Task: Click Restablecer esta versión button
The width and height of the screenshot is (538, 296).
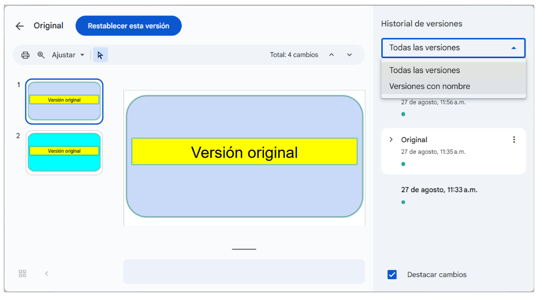Action: pos(128,26)
